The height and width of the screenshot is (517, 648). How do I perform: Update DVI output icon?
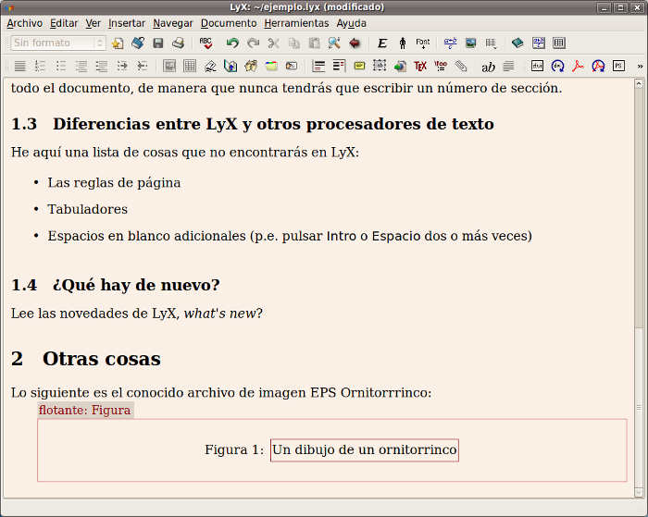[557, 66]
